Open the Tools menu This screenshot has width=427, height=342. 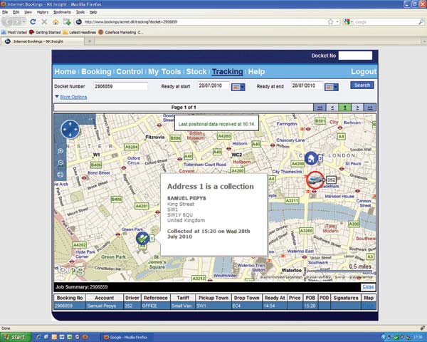(x=80, y=12)
